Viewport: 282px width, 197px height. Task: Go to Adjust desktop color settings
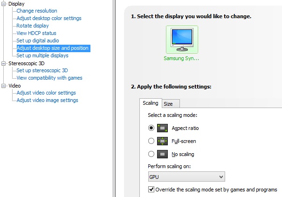49,18
